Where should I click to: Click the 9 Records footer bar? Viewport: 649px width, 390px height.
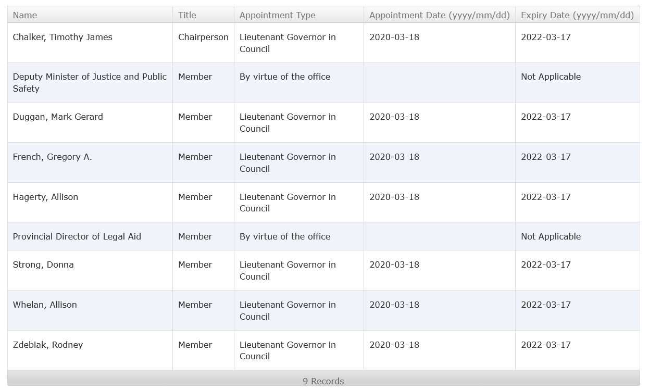point(323,381)
